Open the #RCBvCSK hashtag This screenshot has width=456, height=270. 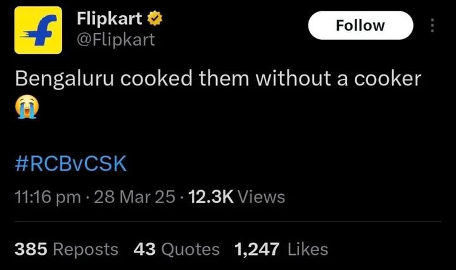point(70,163)
